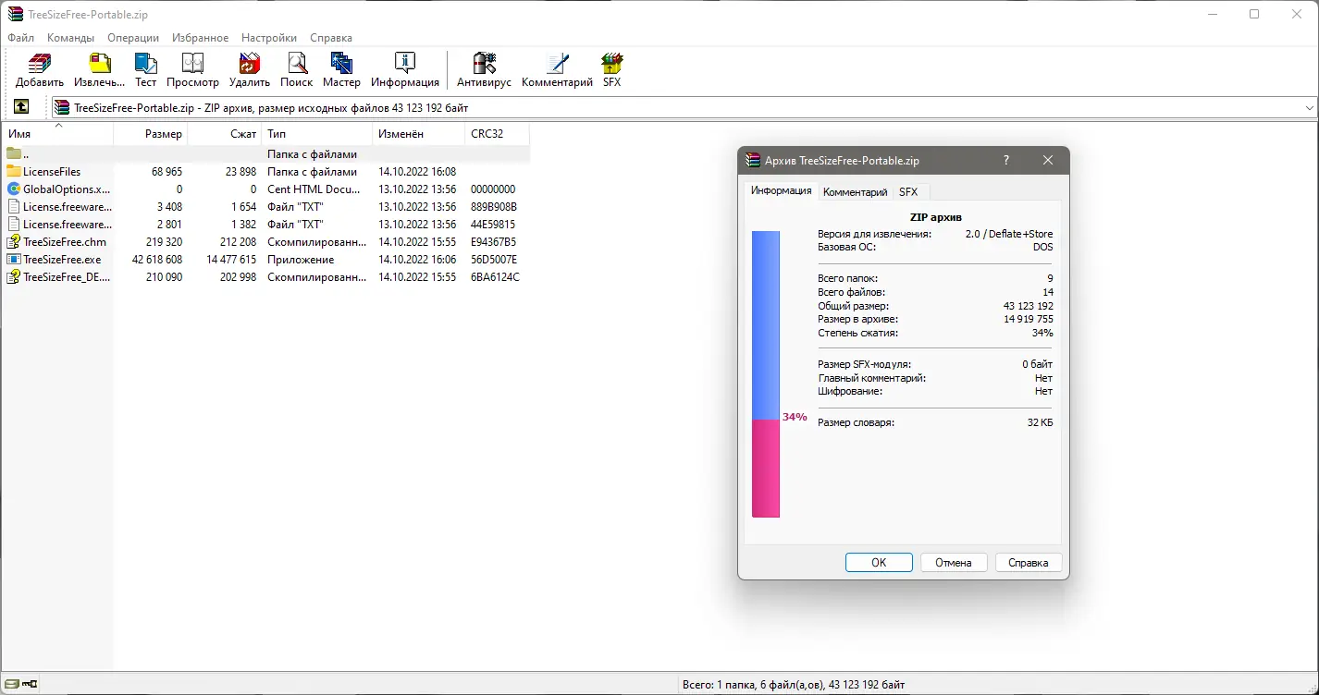This screenshot has width=1319, height=695.
Task: Click the Размер словаря 32 КБ value
Action: click(1040, 422)
